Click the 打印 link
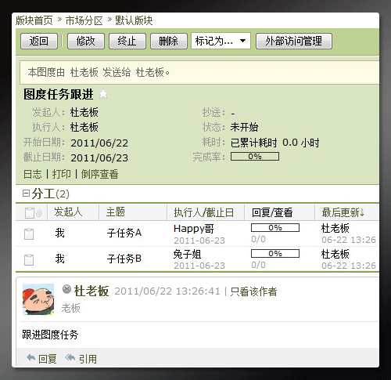Screen dimensions: 391x380 [x=62, y=174]
